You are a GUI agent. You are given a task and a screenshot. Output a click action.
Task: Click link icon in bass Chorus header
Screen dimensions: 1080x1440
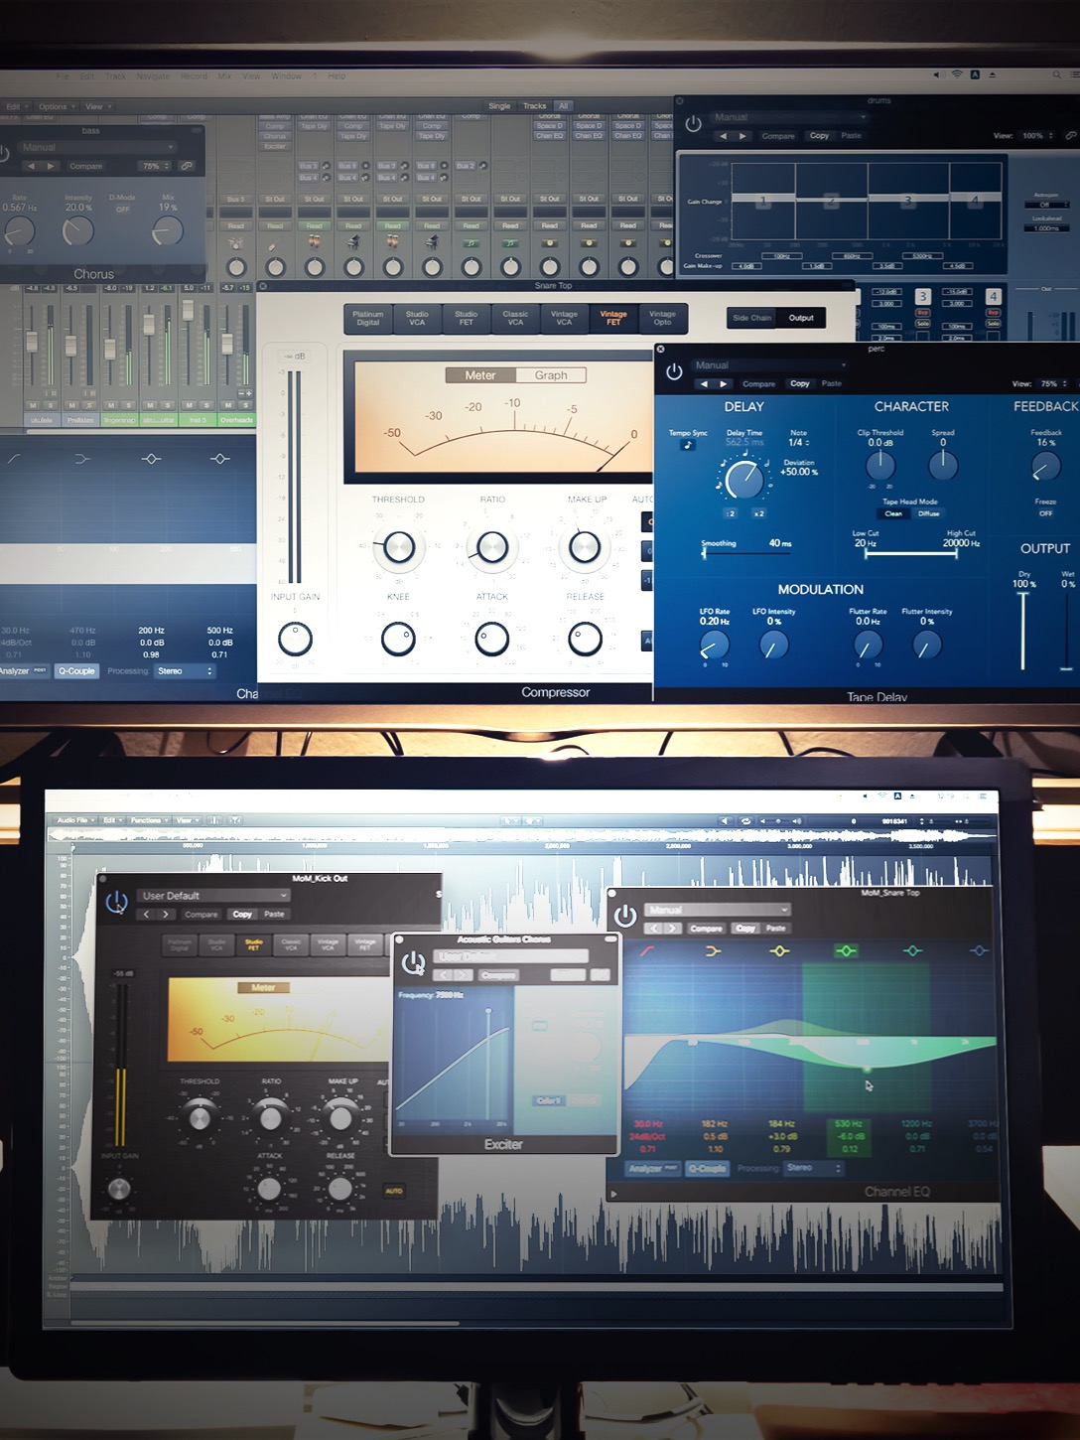[x=187, y=166]
